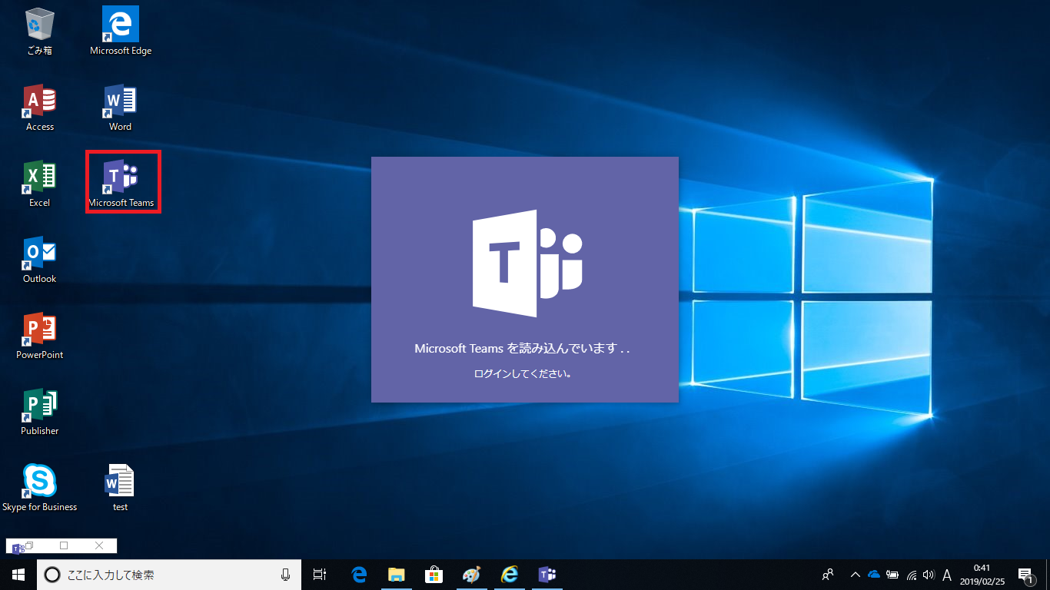Activate the microphone in the search box
Viewport: 1050px width, 590px height.
pos(286,574)
